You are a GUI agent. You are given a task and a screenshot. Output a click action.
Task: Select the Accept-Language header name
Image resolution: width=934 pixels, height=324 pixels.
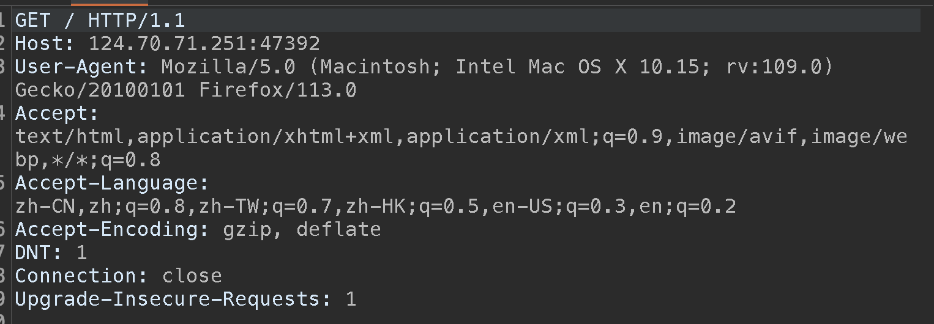[x=112, y=183]
